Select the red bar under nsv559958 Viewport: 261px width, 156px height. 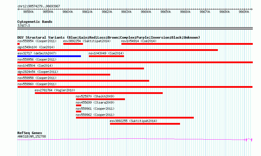point(83,81)
